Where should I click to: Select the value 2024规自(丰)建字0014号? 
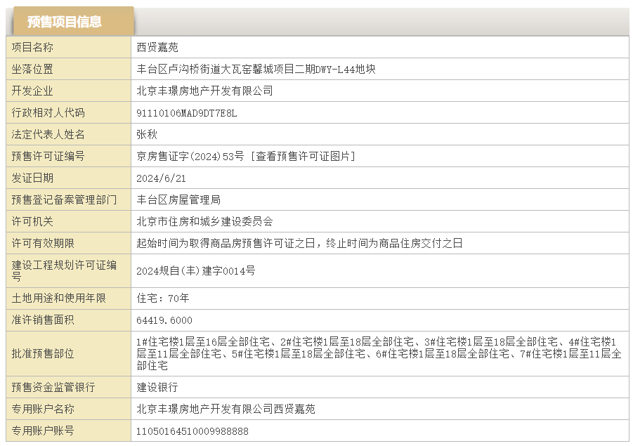tap(196, 271)
